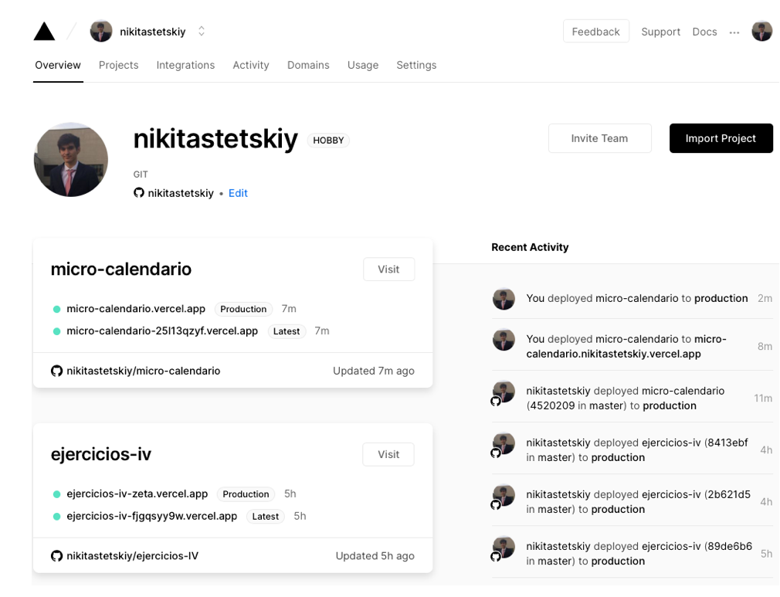Viewport: 780px width, 597px height.
Task: Click Invite Team button
Action: pos(599,138)
